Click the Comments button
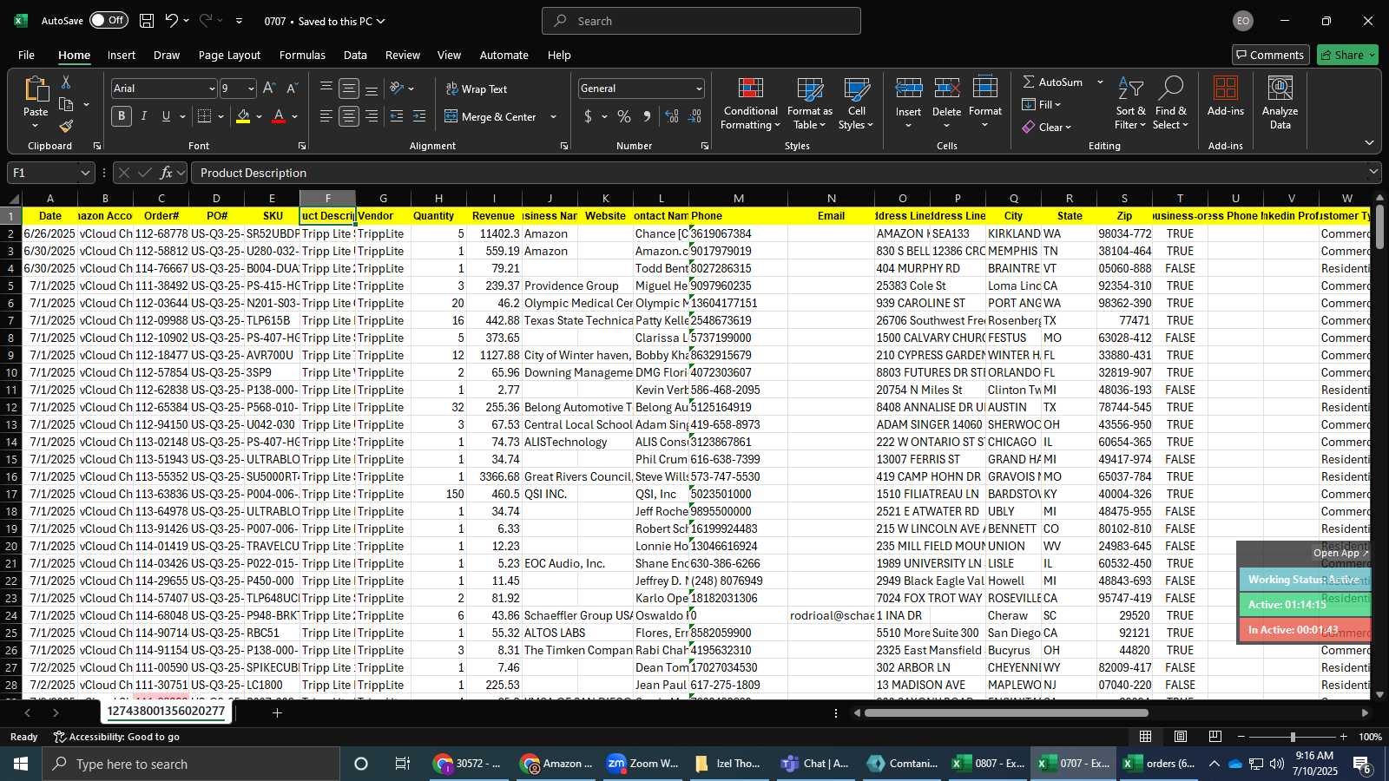1389x781 pixels. [1270, 55]
